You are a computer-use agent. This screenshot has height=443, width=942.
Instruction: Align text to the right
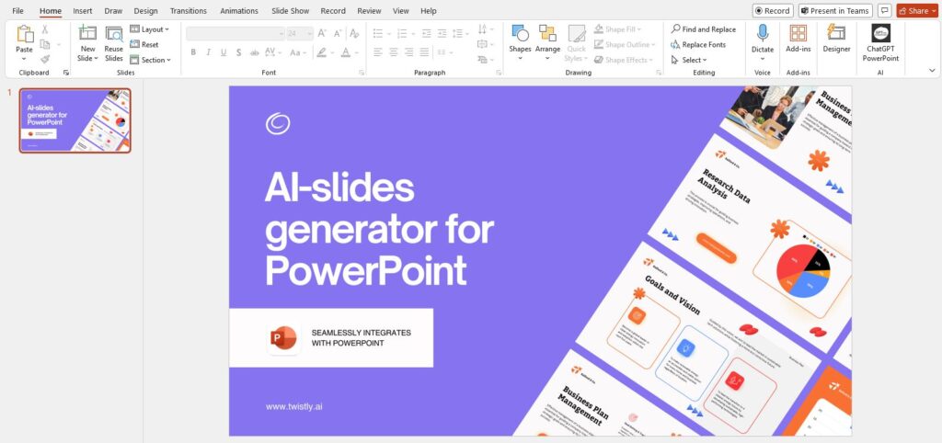point(409,52)
